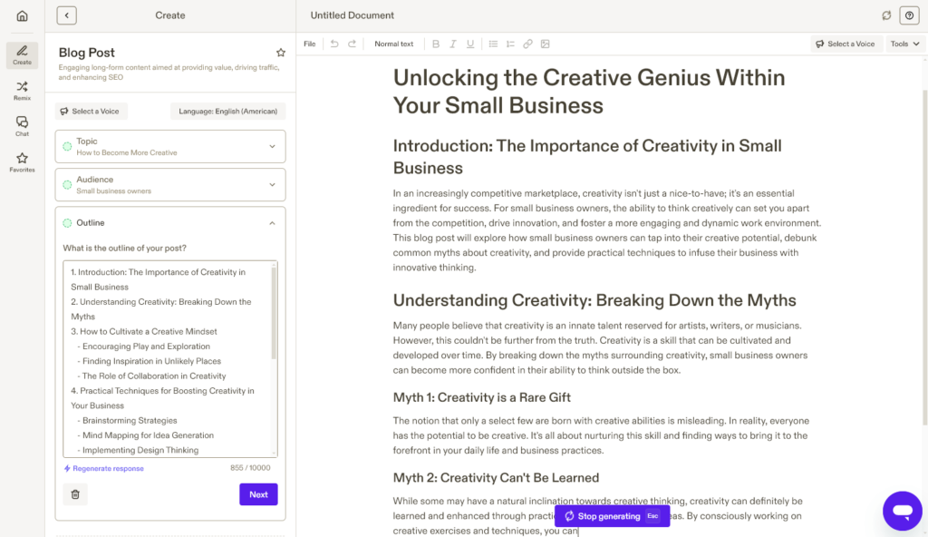928x537 pixels.
Task: Star the Blog Post template as favorite
Action: coord(281,52)
